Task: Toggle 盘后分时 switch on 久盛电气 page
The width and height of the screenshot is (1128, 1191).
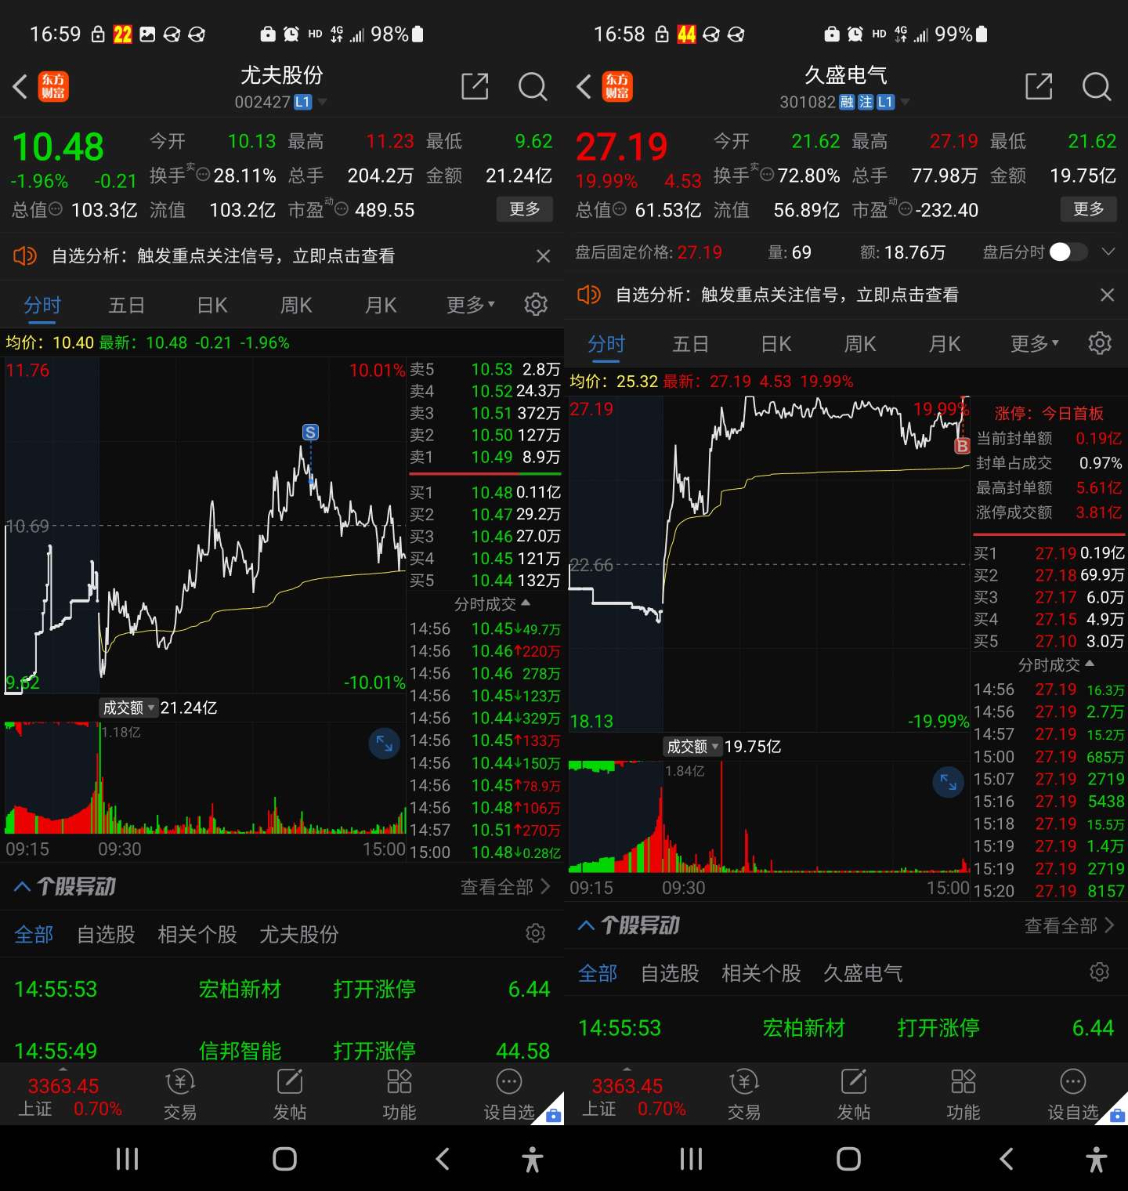Action: pos(1068,252)
